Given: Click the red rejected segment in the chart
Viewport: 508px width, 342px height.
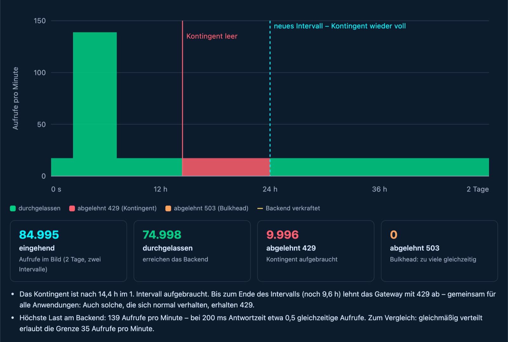Looking at the screenshot, I should click(226, 167).
